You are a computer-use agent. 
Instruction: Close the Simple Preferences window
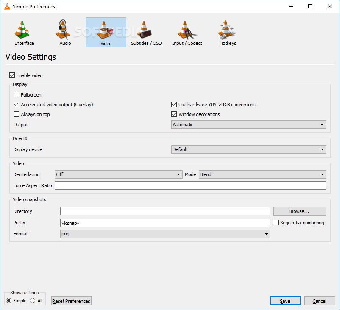(x=329, y=6)
